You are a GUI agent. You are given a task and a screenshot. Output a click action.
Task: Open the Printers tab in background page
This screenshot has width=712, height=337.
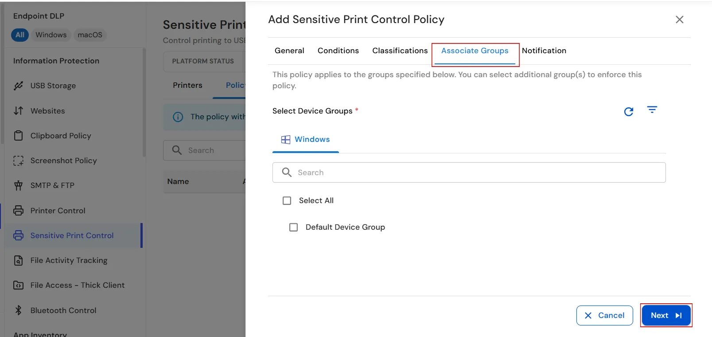tap(187, 86)
